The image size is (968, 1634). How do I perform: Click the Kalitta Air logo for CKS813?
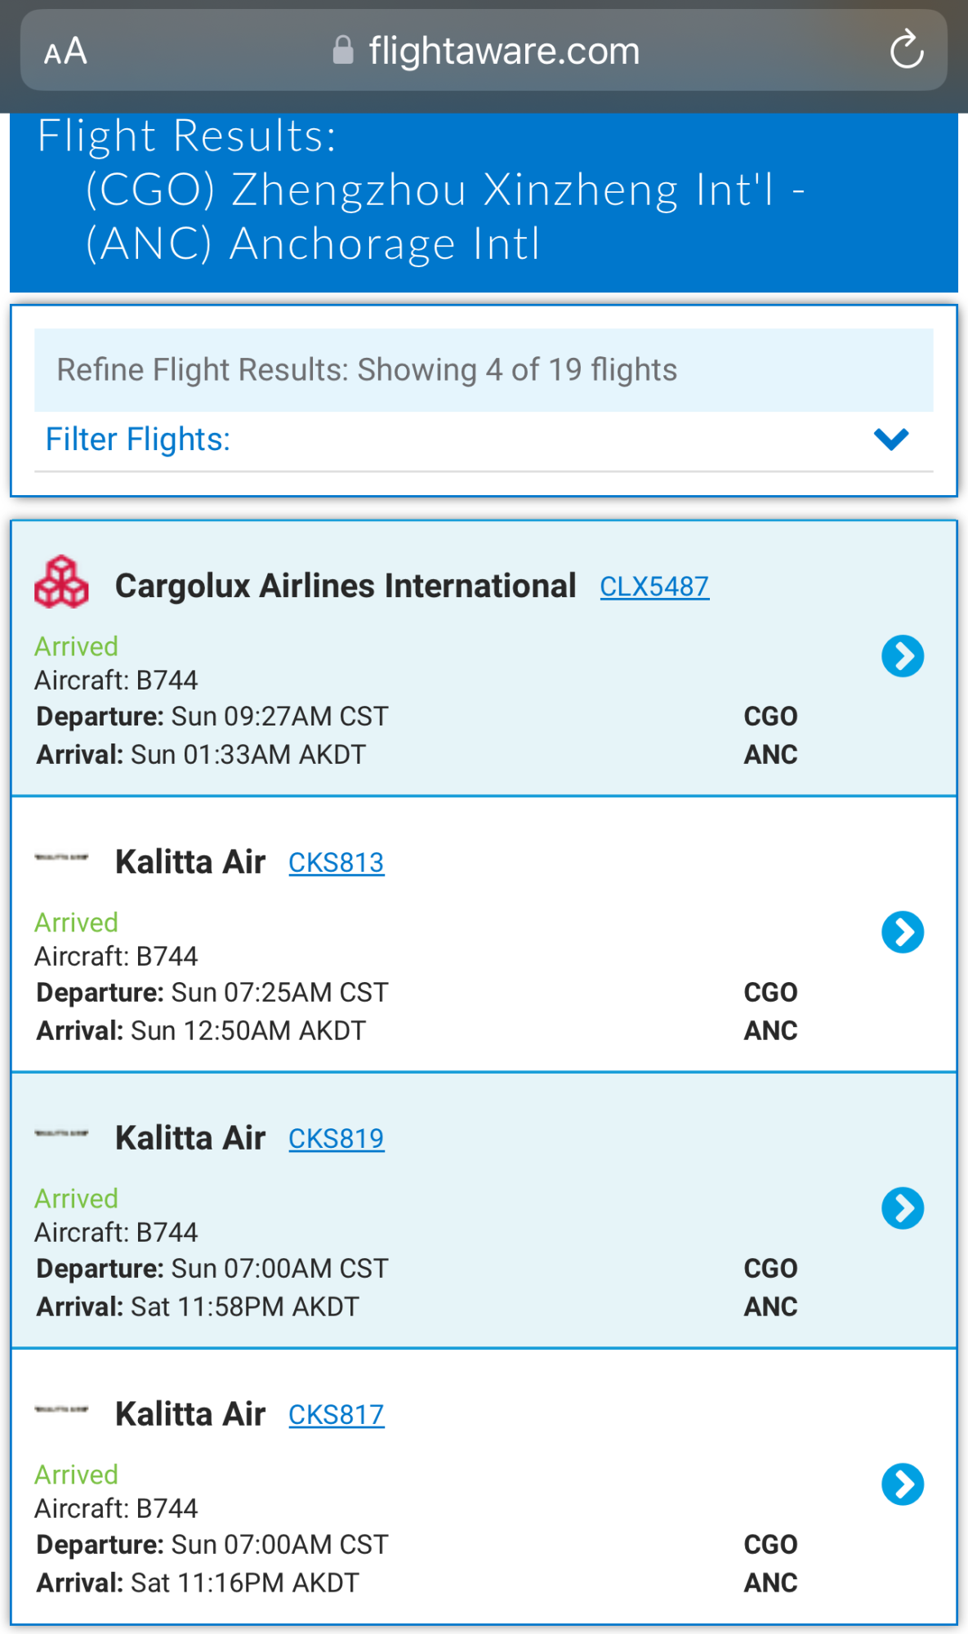[x=61, y=858]
